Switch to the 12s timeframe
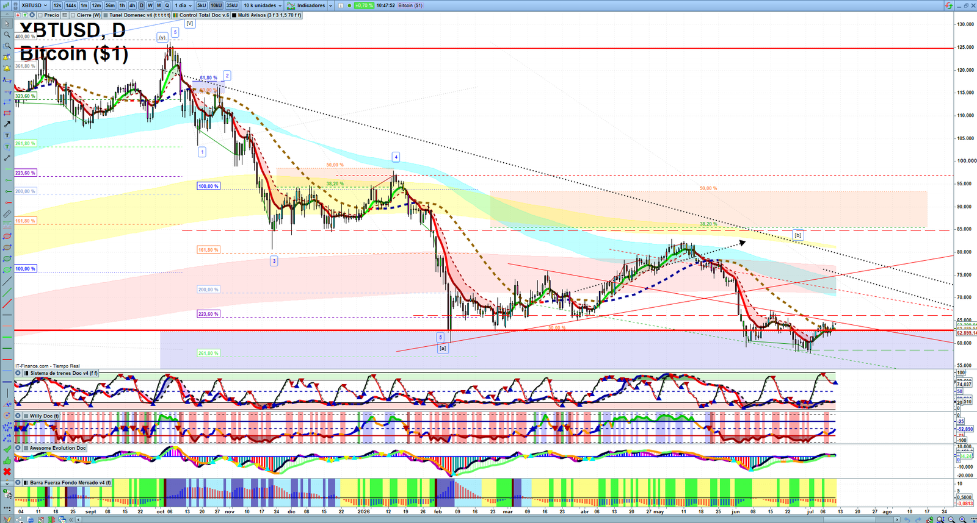The height and width of the screenshot is (523, 977). 57,5
